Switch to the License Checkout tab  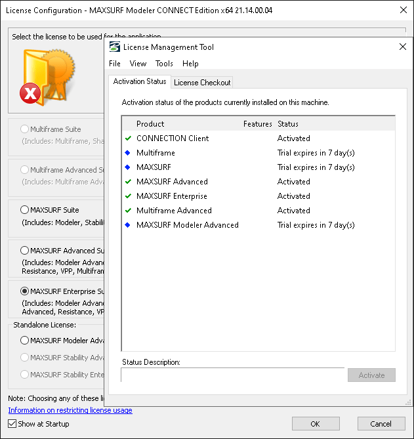click(202, 83)
